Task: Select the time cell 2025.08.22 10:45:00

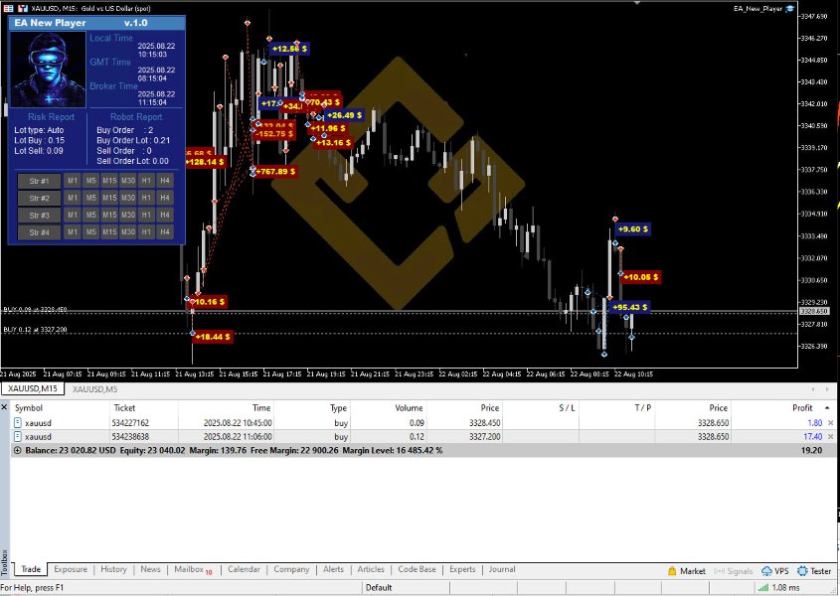Action: coord(226,422)
